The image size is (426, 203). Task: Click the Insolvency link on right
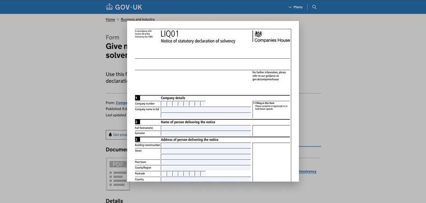click(307, 172)
